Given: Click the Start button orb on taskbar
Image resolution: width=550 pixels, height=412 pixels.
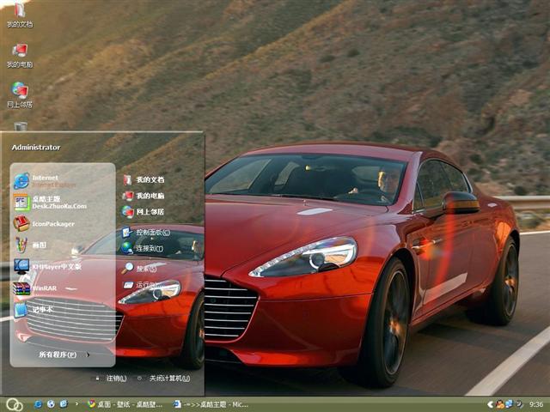Looking at the screenshot, I should (x=15, y=404).
